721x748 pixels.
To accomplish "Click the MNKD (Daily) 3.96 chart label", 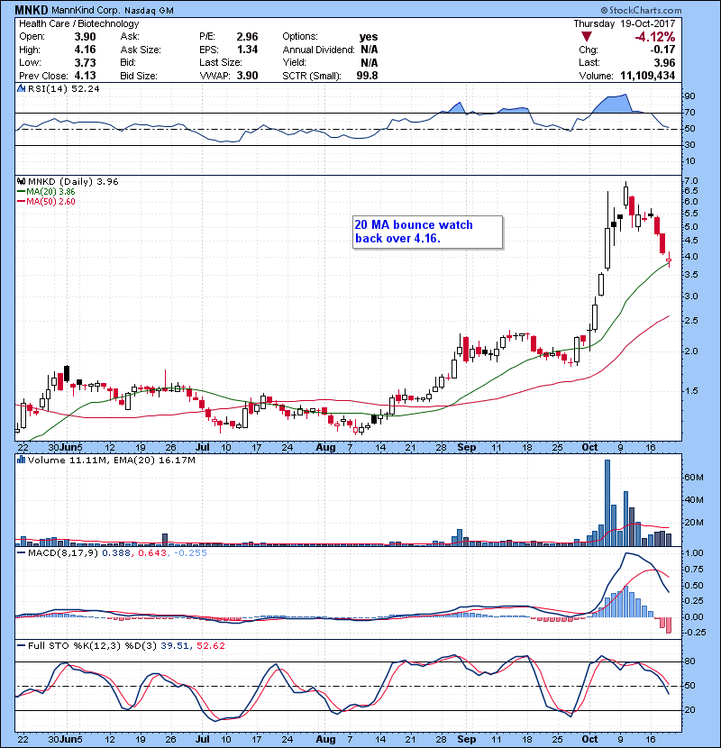I will pyautogui.click(x=73, y=181).
